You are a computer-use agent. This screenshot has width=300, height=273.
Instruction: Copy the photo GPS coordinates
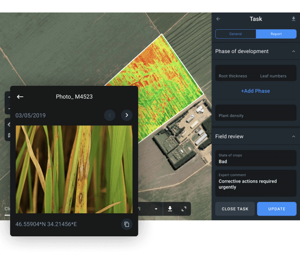pyautogui.click(x=127, y=224)
